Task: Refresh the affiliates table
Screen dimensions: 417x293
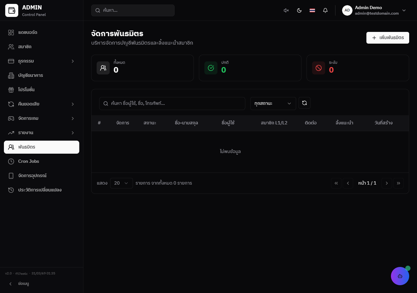Action: [x=305, y=103]
